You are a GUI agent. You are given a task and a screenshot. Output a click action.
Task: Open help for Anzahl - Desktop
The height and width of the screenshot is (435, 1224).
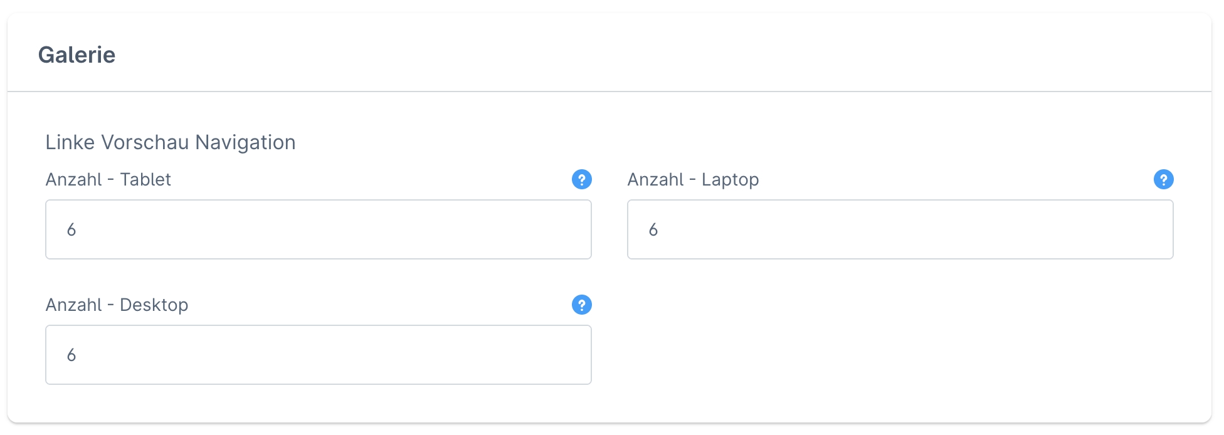pyautogui.click(x=581, y=305)
